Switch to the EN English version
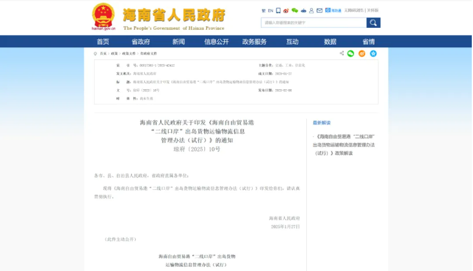Viewport: 473px width, 271px height. tap(270, 10)
